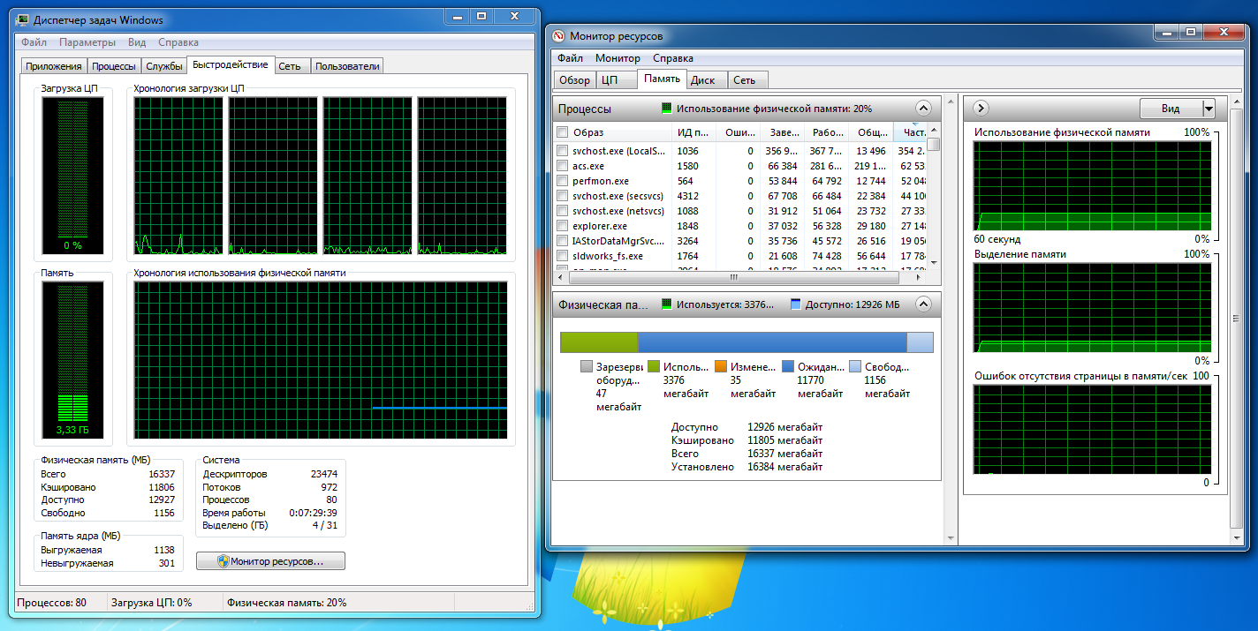Screen dimensions: 1258x631
Task: Click Загрузка ЦП gauge showing 0 %
Action: point(72,175)
